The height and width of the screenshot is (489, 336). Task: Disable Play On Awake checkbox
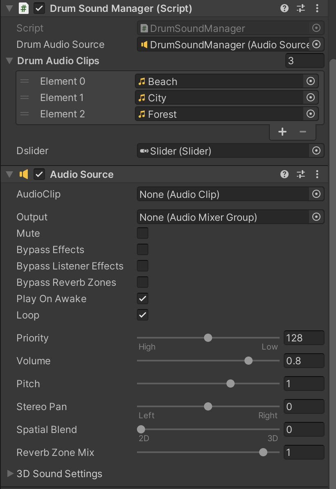143,299
